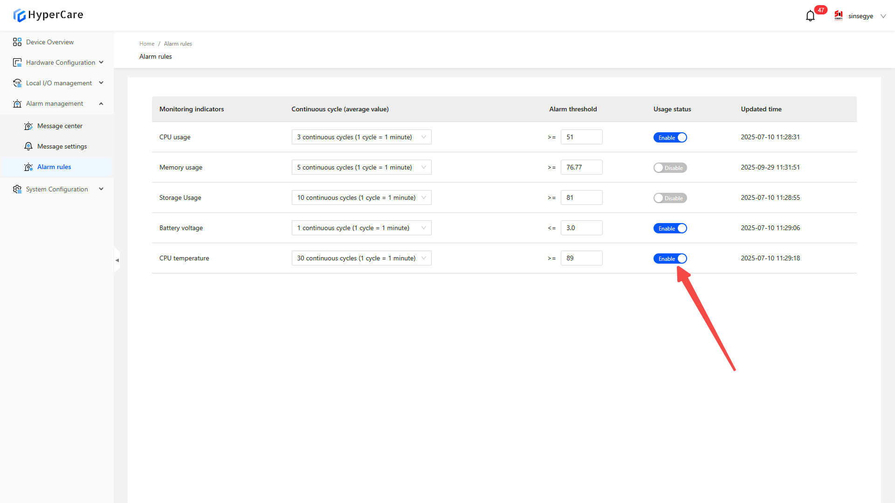
Task: Open the Storage Usage cycle dropdown
Action: pos(361,197)
